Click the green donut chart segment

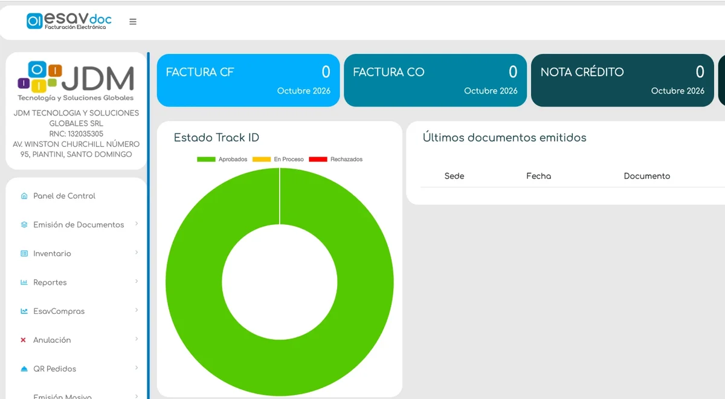pyautogui.click(x=193, y=283)
